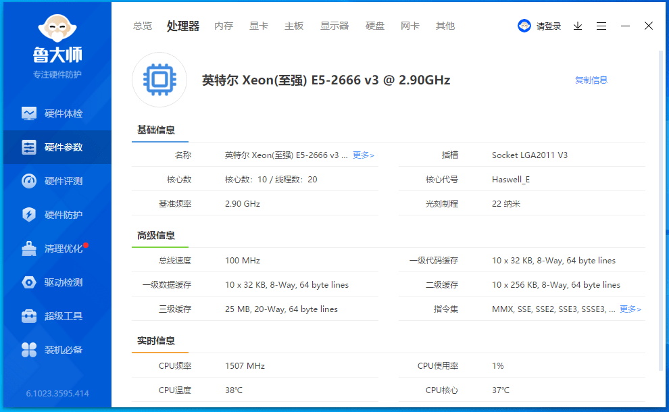Image resolution: width=669 pixels, height=412 pixels.
Task: Click the 10 x 256 KB L2 cache value
Action: coord(556,285)
